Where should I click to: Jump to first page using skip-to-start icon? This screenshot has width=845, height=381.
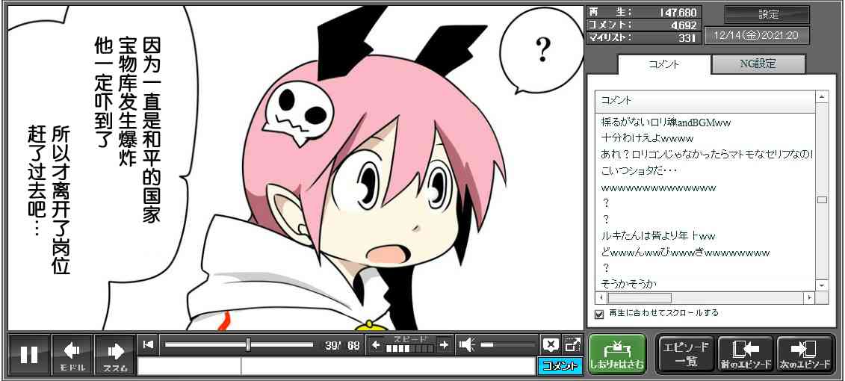pyautogui.click(x=149, y=344)
